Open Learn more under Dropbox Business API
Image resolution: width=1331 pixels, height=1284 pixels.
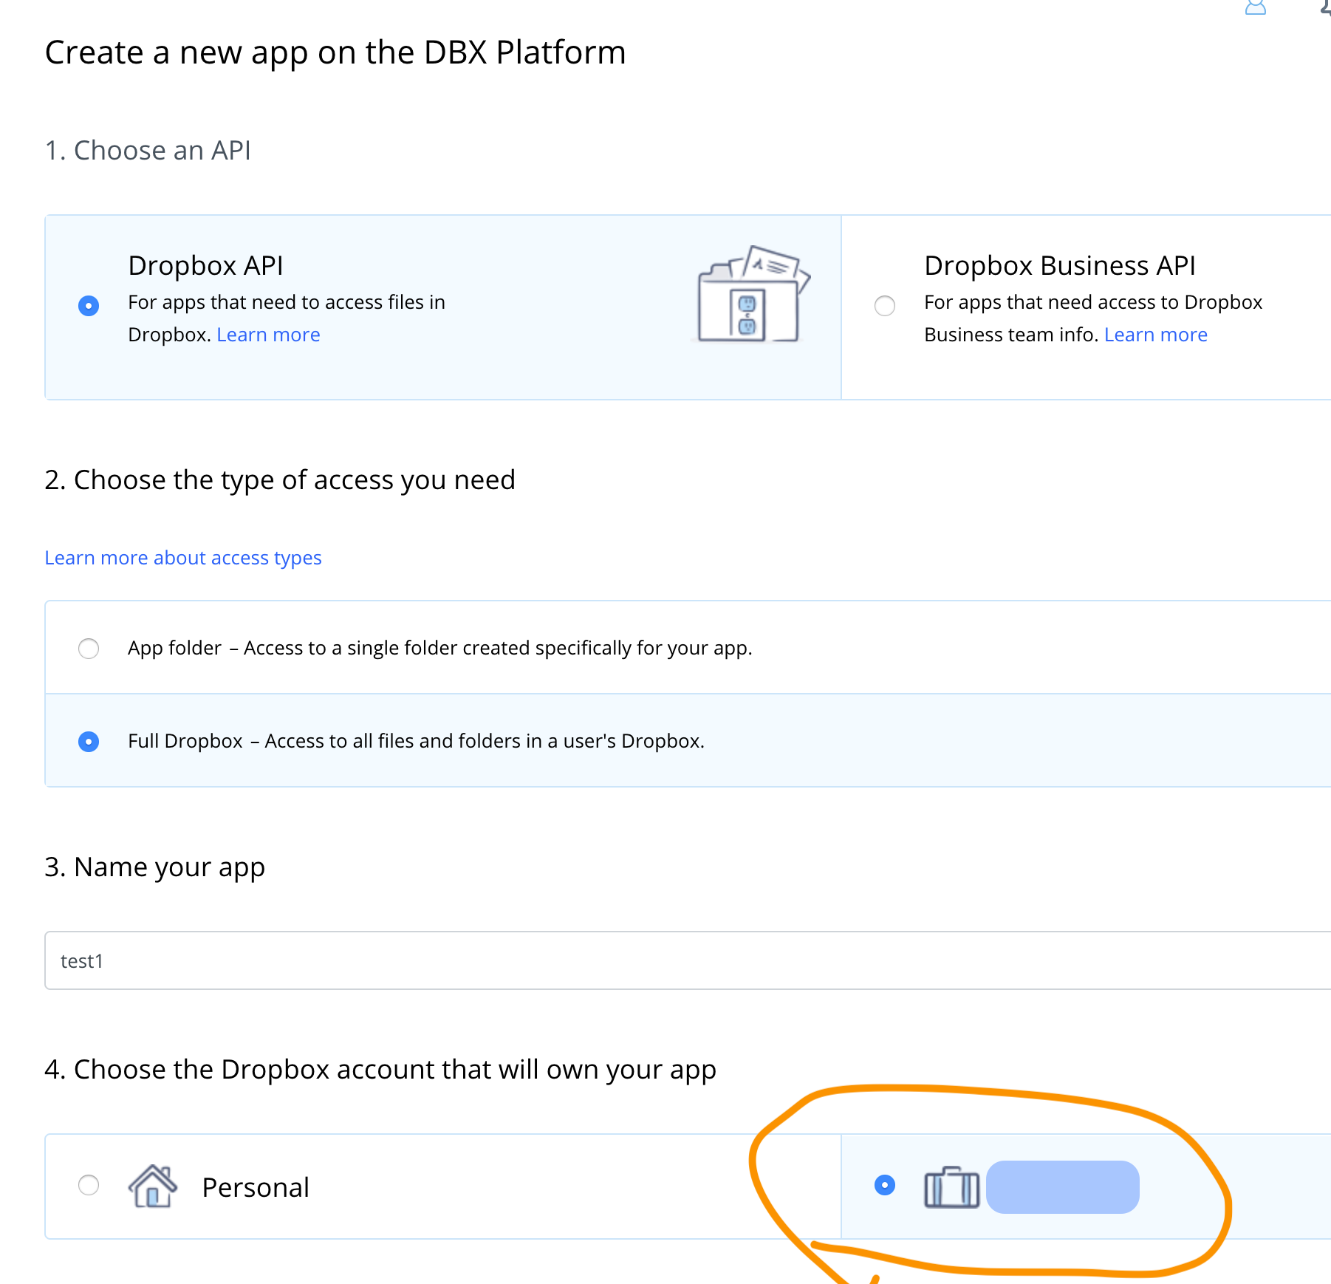pyautogui.click(x=1155, y=334)
